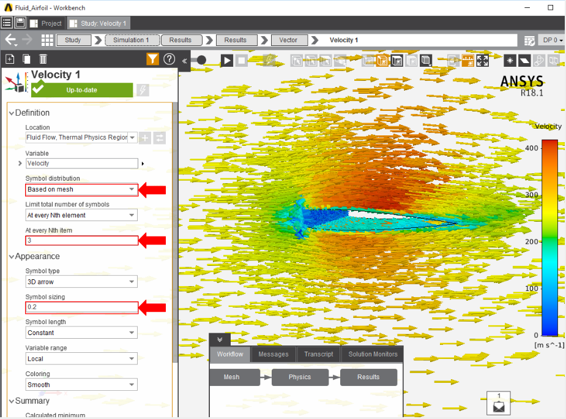Open the Symbol distribution dropdown
The width and height of the screenshot is (566, 419).
coord(81,189)
